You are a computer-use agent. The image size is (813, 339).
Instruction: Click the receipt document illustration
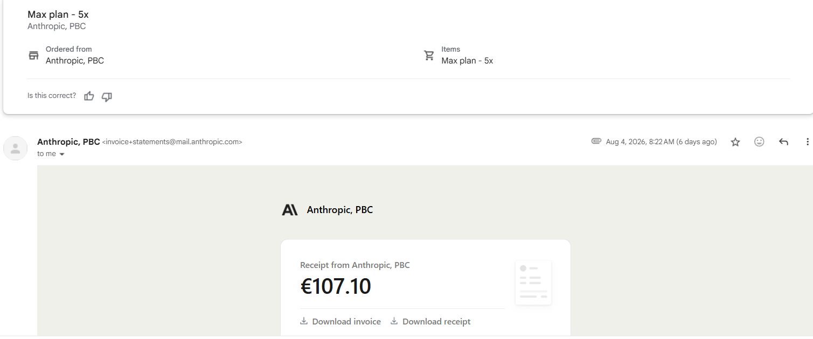pos(533,282)
